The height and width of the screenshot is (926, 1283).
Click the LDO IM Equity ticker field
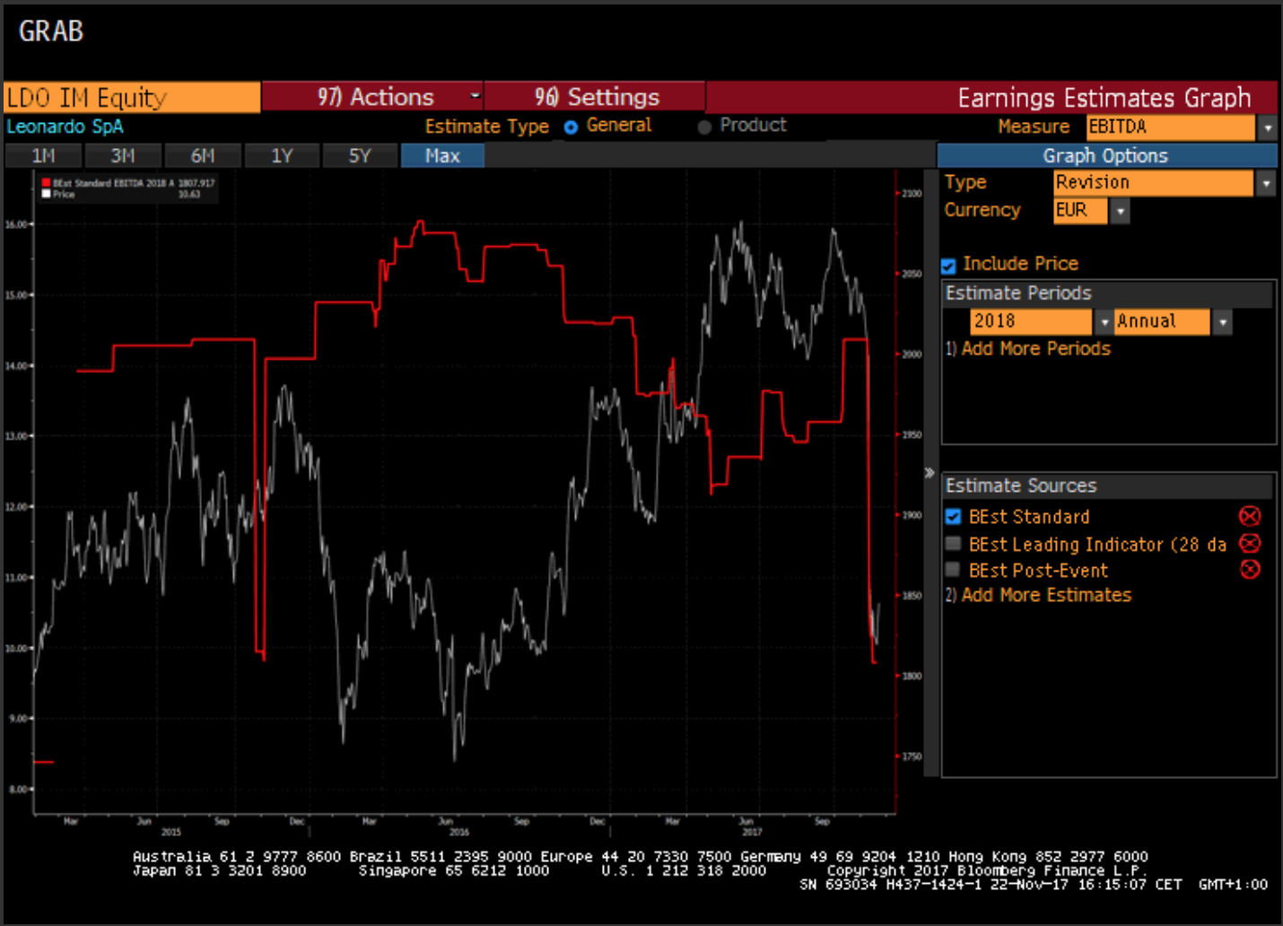click(x=132, y=97)
